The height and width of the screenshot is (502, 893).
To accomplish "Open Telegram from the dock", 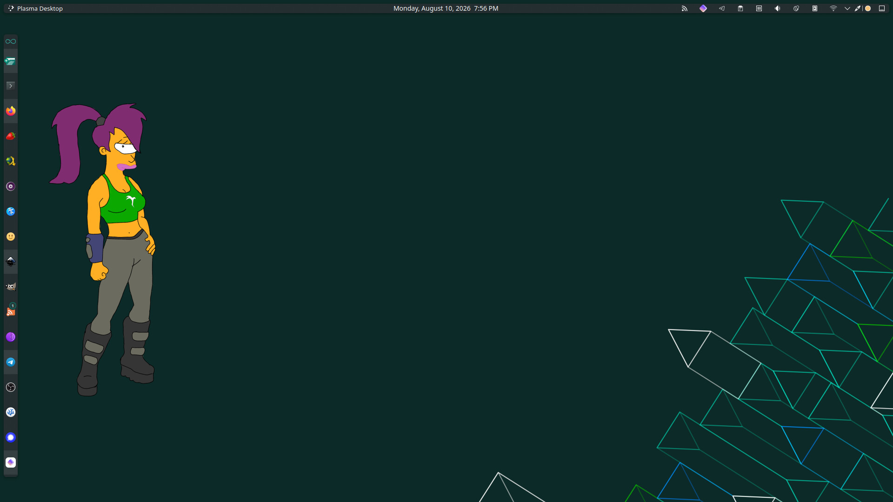I will [11, 362].
